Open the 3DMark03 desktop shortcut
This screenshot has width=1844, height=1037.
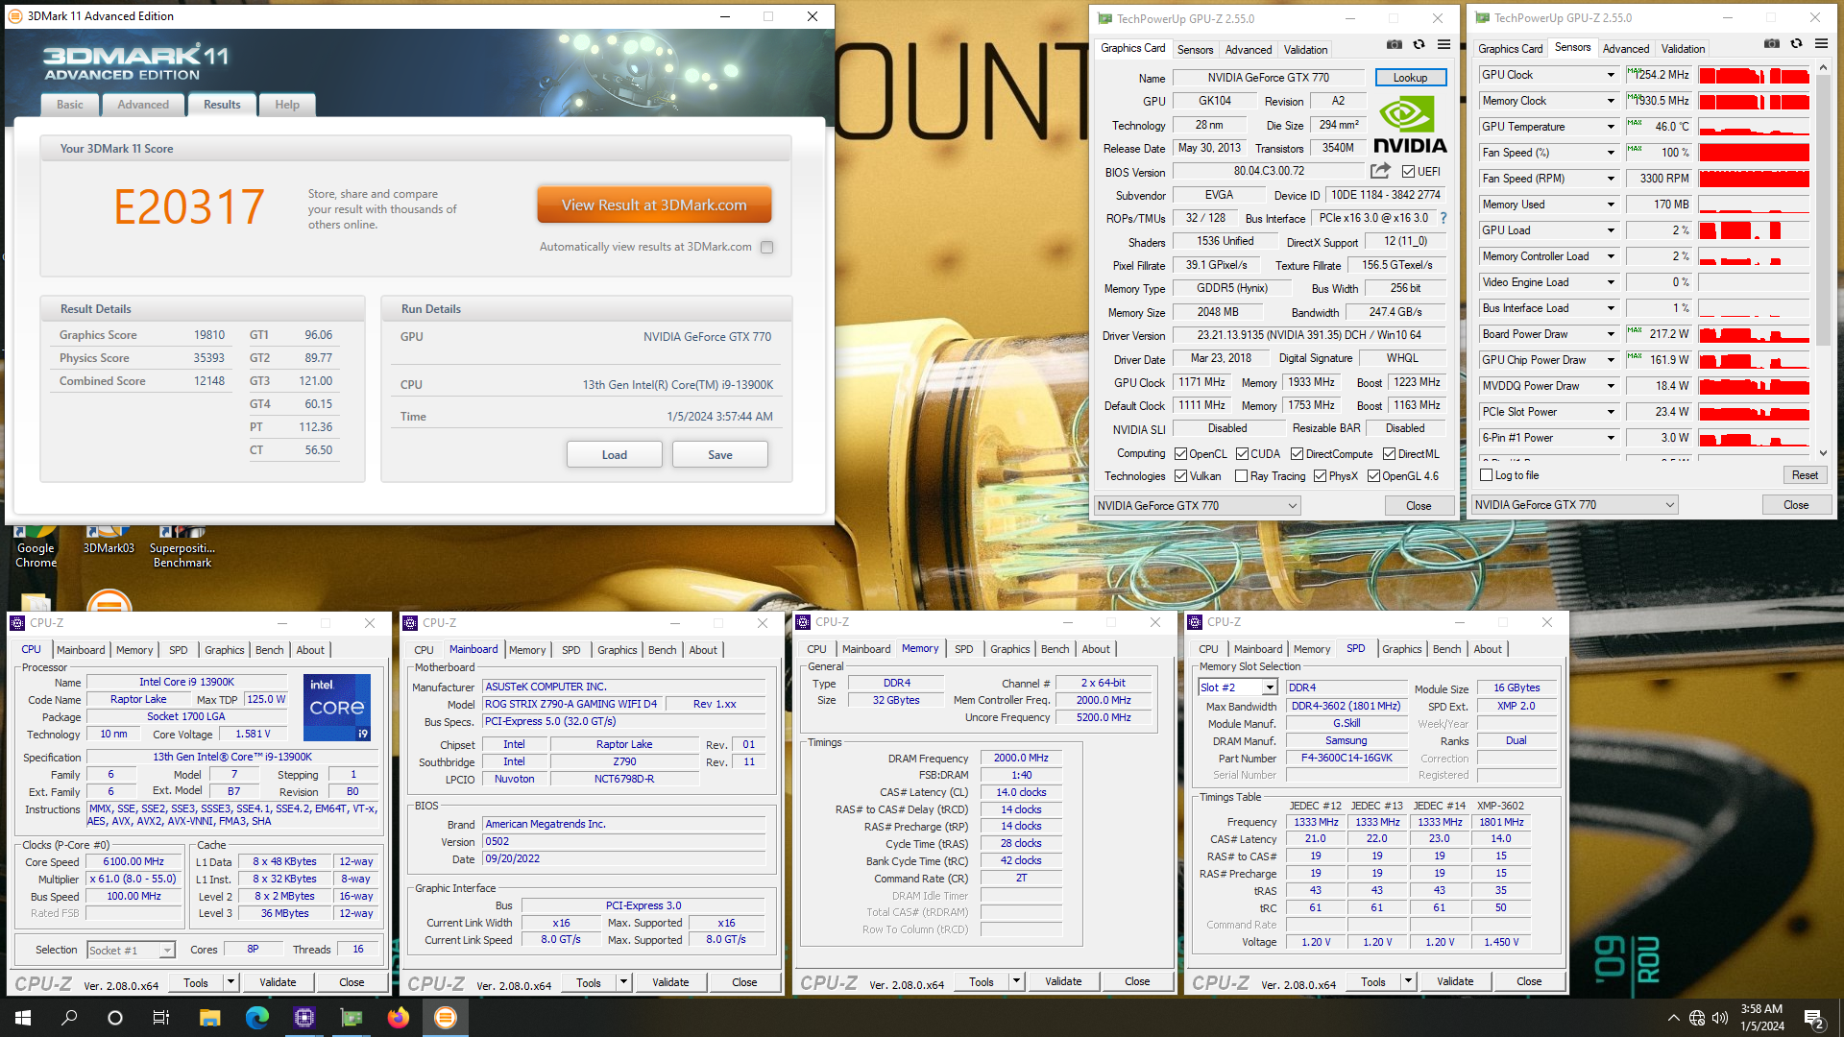coord(109,543)
